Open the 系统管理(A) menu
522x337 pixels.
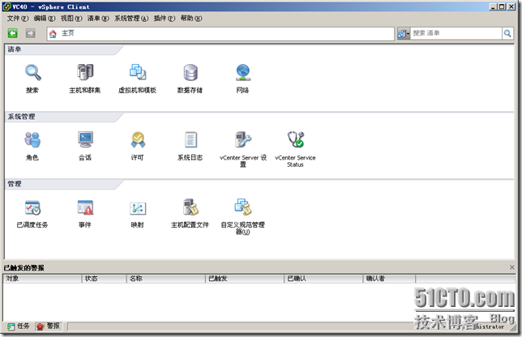click(x=131, y=19)
